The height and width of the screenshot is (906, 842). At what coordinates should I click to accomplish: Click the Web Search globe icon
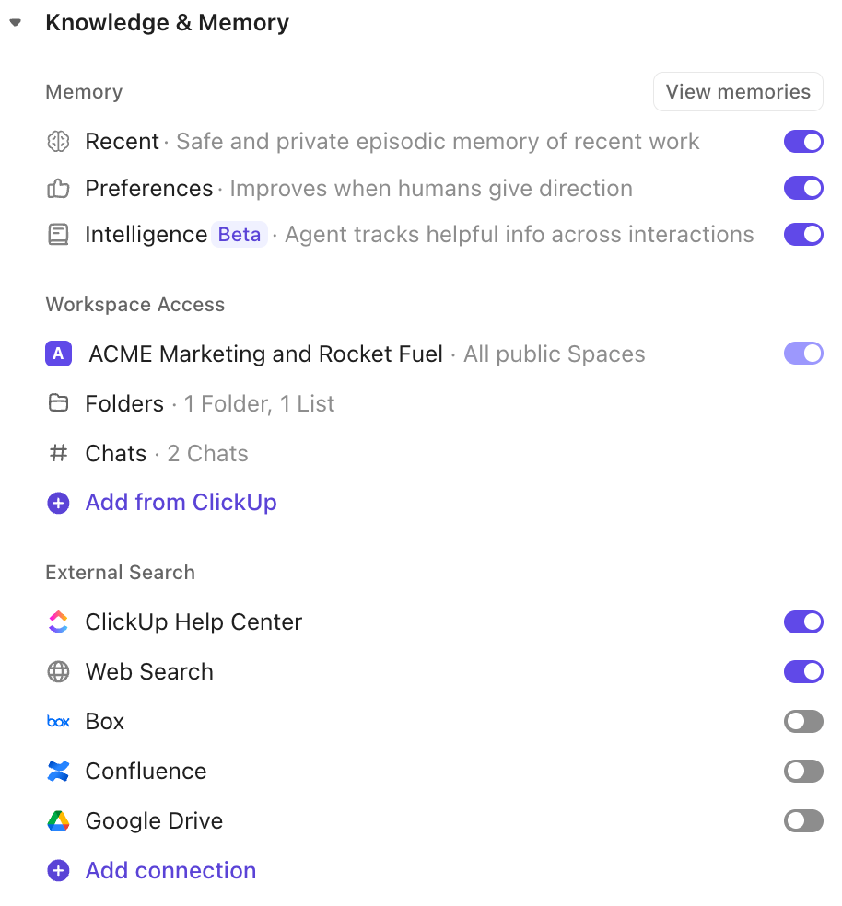point(58,671)
